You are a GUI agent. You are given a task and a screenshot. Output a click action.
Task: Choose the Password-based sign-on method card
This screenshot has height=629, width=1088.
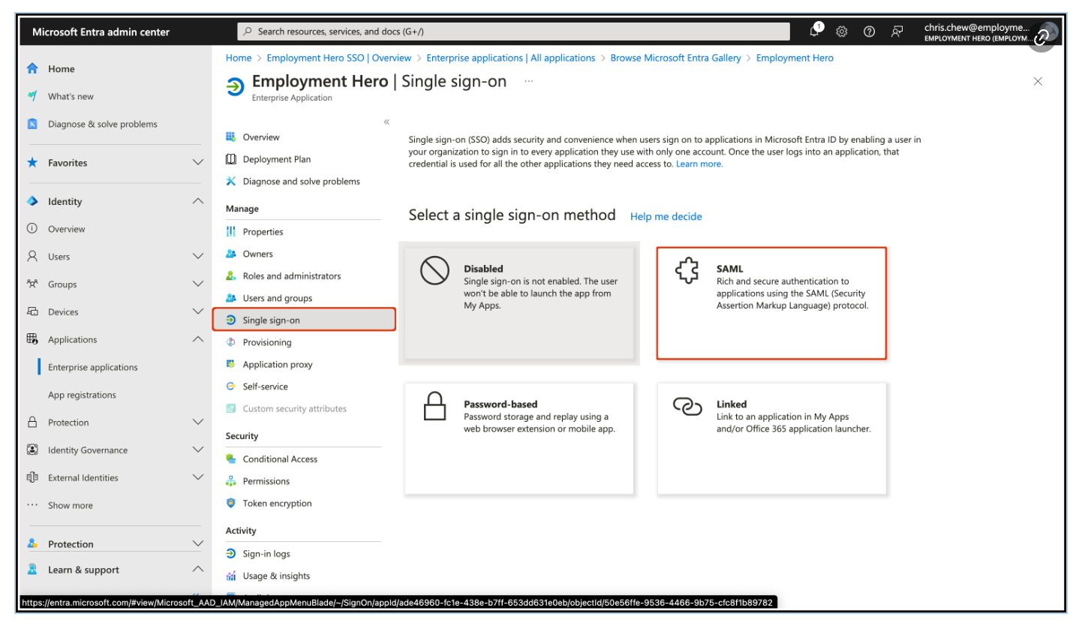coord(519,438)
